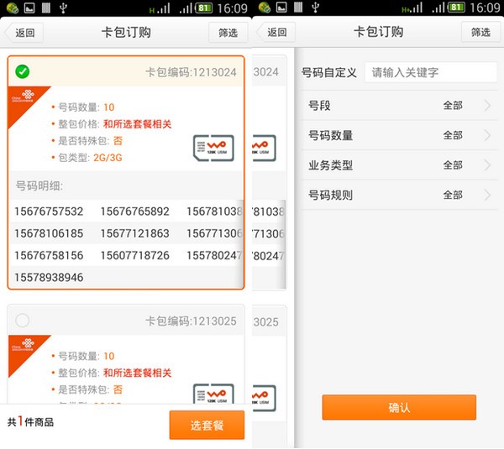
Task: Select number 15607718726
Action: [x=135, y=256]
